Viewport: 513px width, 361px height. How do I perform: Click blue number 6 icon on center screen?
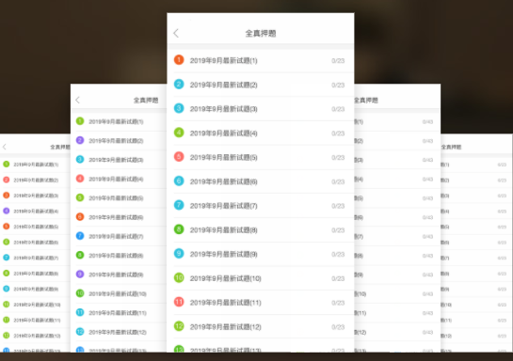tap(179, 181)
